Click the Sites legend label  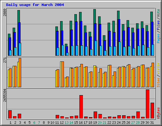[x=159, y=83]
